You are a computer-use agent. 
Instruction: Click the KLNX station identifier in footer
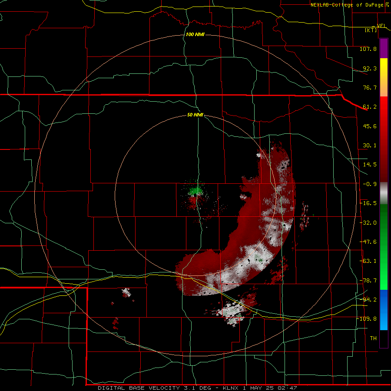tap(231, 388)
